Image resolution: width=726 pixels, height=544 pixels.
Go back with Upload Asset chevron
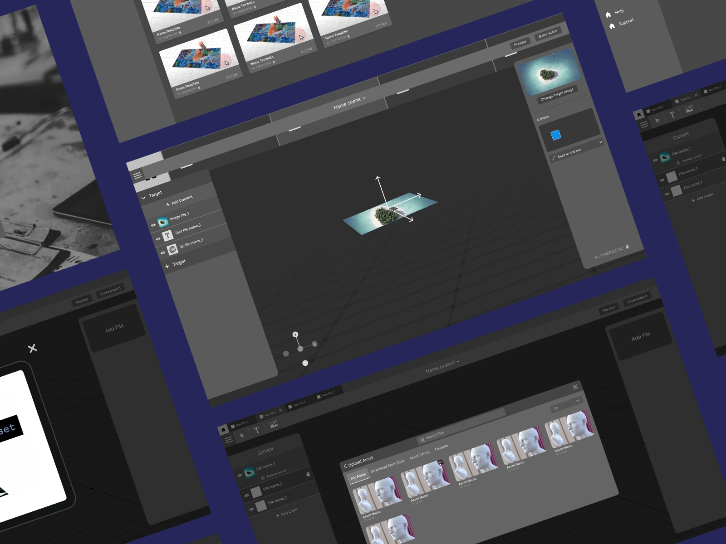pos(345,466)
